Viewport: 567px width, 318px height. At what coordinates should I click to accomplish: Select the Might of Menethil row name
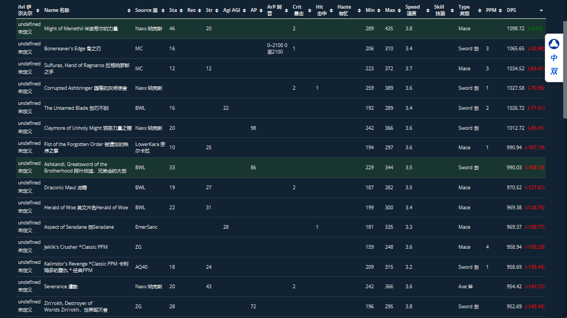(x=81, y=29)
